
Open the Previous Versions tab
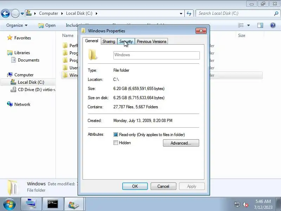click(x=152, y=41)
